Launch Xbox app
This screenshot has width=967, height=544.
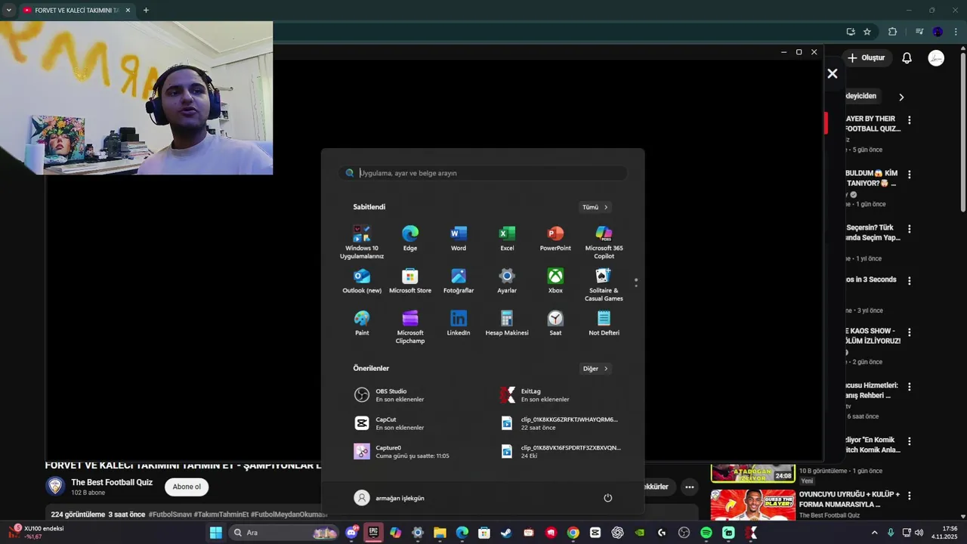click(555, 281)
